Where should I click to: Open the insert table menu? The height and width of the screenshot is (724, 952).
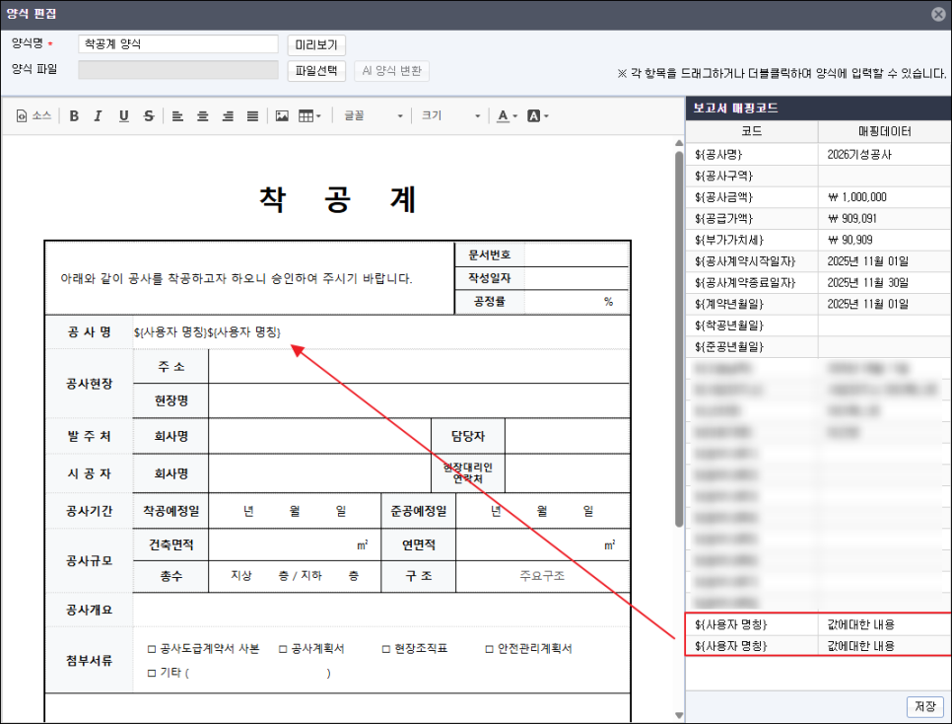(309, 116)
